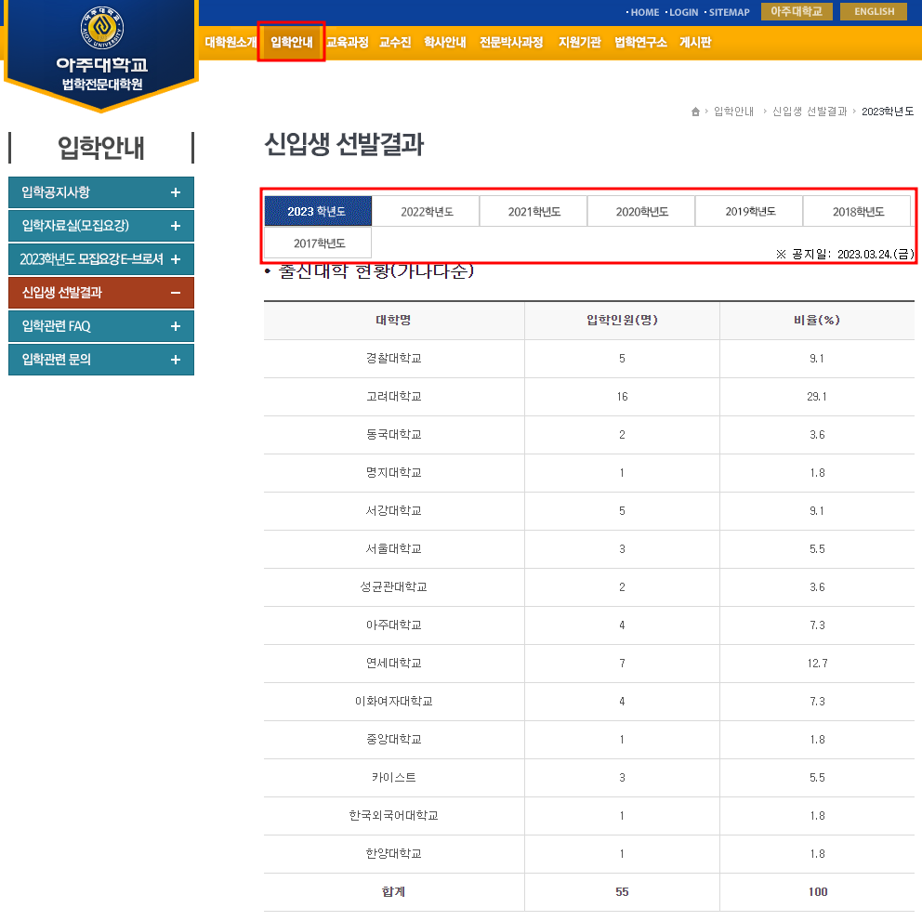This screenshot has height=921, width=922.
Task: Click the 서울대학교 row name
Action: coord(393,548)
